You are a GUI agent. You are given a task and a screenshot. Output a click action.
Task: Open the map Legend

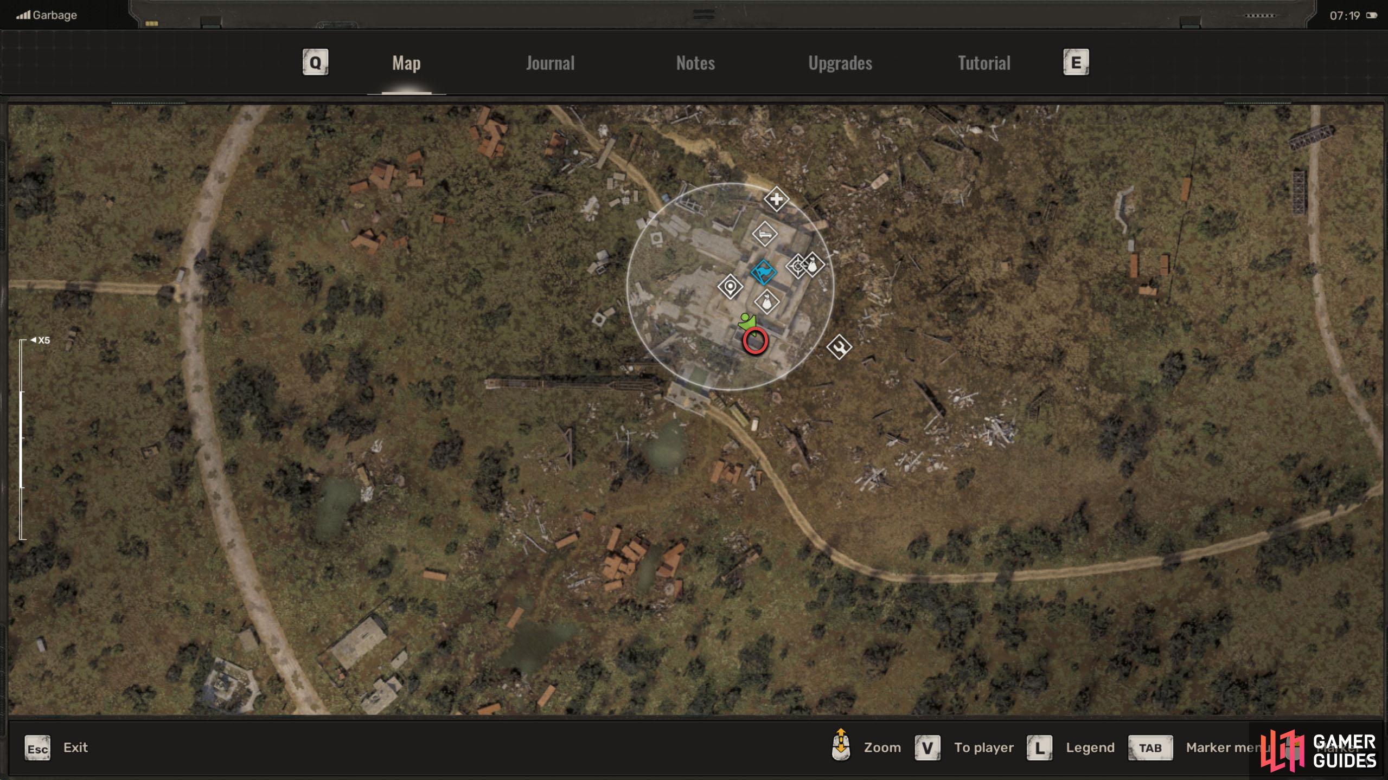click(1090, 748)
